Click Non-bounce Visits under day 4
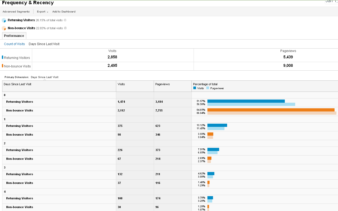 click(x=20, y=207)
